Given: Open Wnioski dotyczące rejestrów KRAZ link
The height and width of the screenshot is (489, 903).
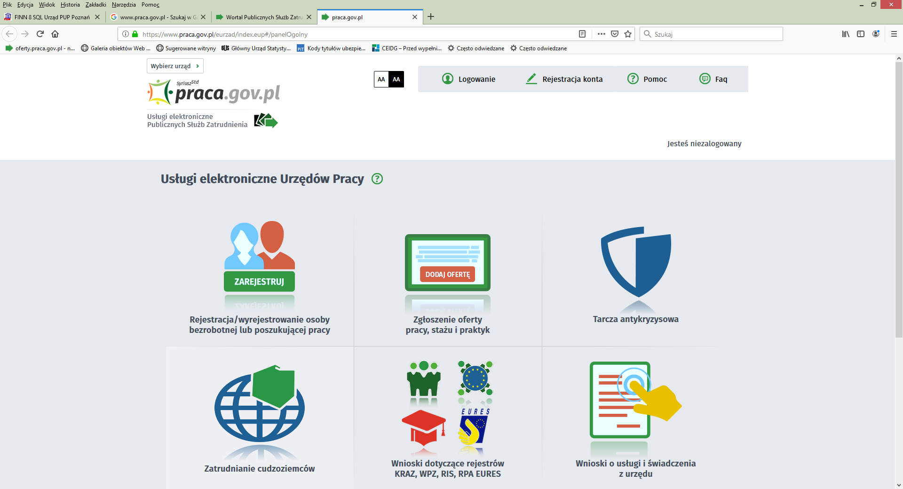Looking at the screenshot, I should (x=448, y=468).
